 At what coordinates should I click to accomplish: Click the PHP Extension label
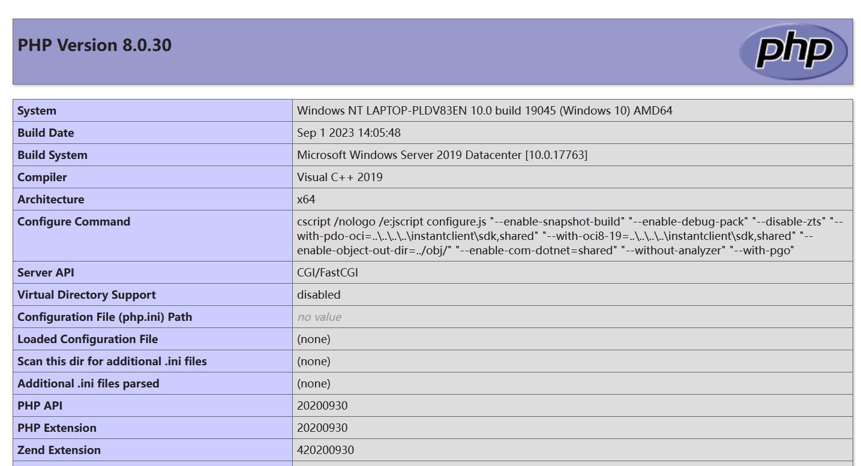point(57,428)
